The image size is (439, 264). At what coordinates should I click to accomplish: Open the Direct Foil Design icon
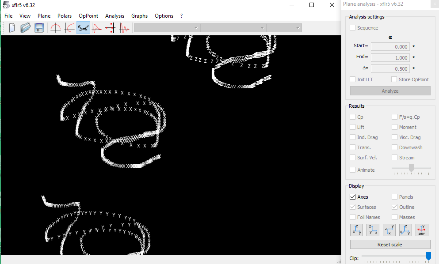pyautogui.click(x=56, y=28)
